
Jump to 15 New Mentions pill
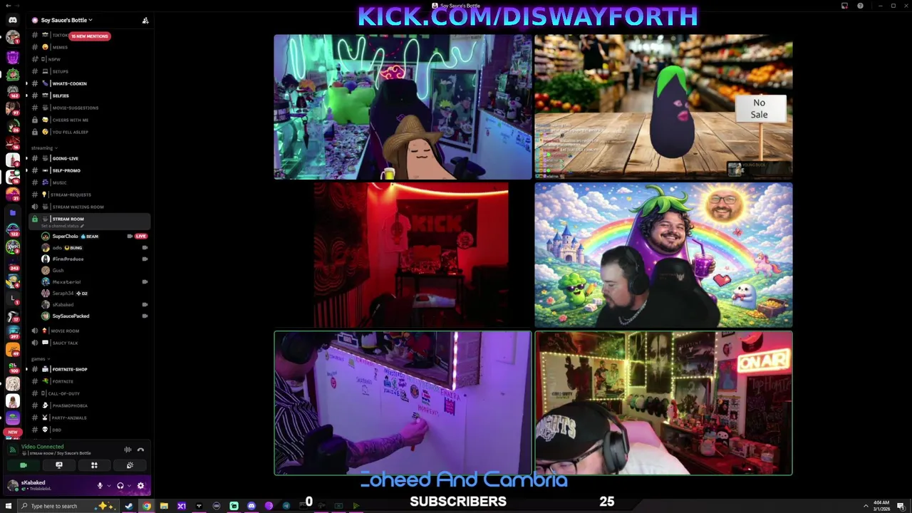(x=90, y=36)
